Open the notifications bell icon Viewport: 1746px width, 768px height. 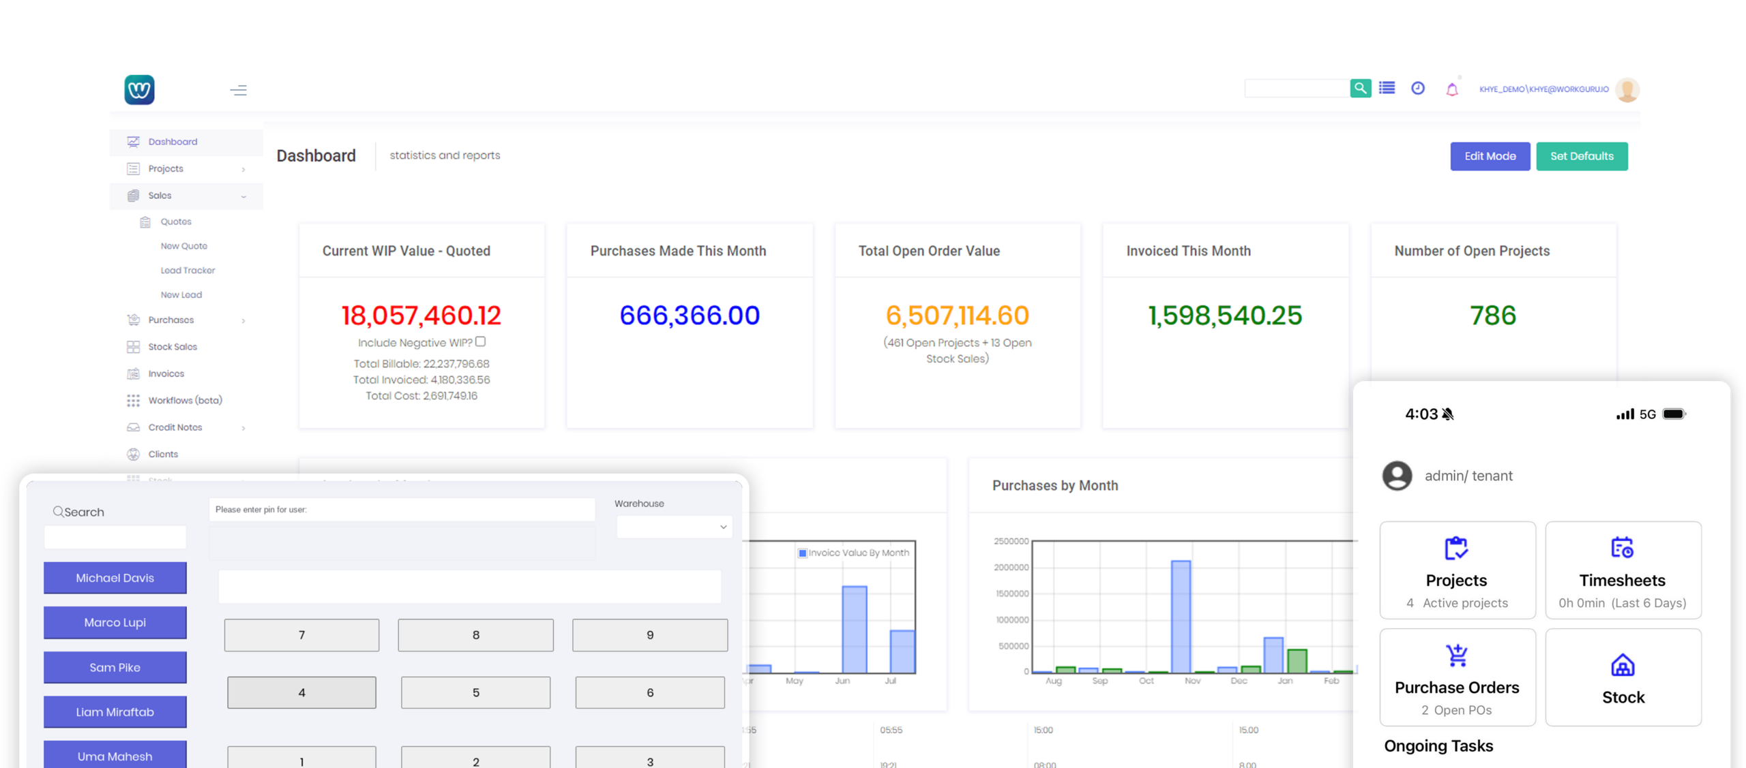tap(1451, 89)
